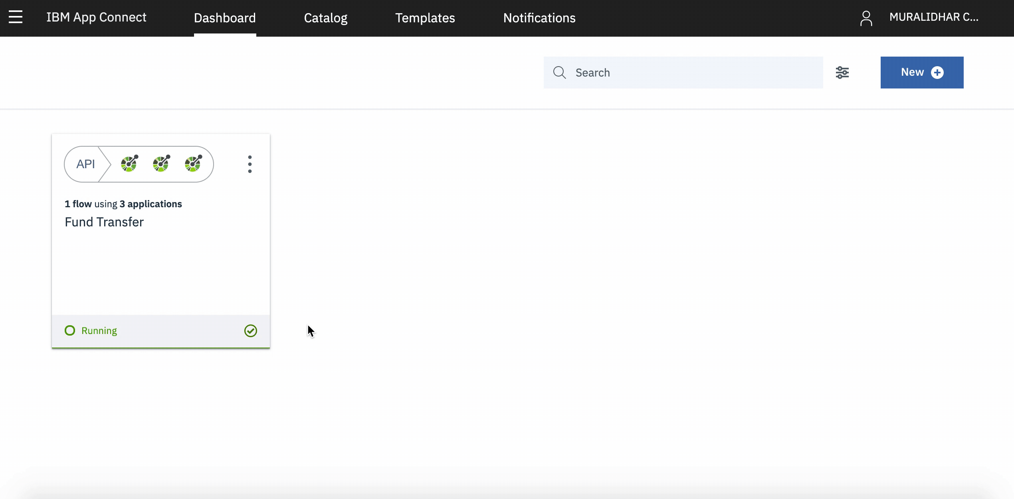The image size is (1014, 499).
Task: Open Fund Transfer card's three-dot menu
Action: pos(250,164)
